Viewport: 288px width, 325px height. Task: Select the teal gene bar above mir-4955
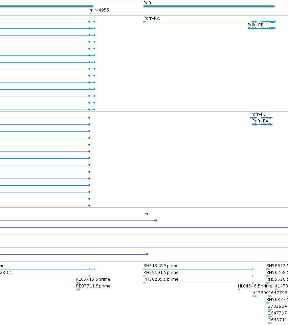click(x=47, y=6)
